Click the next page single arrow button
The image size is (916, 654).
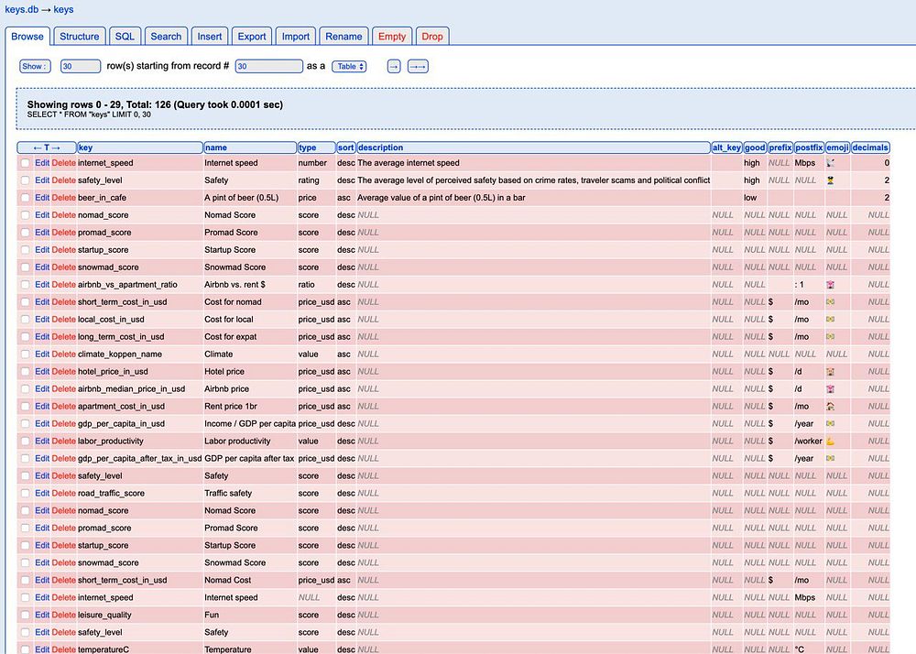tap(394, 67)
